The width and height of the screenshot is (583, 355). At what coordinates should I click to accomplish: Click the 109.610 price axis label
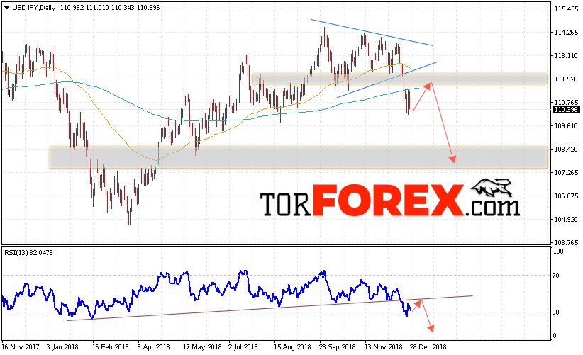point(566,126)
